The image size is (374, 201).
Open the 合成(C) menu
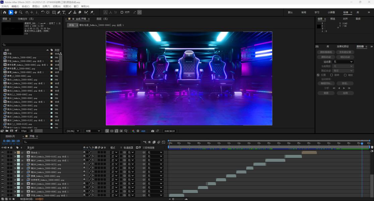[26, 6]
